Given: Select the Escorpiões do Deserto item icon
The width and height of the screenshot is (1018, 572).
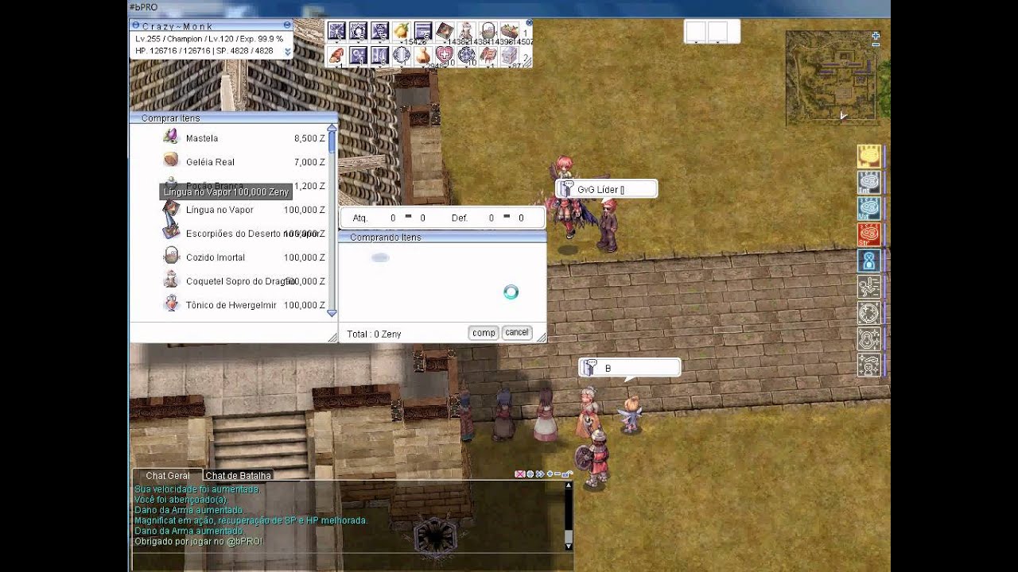Looking at the screenshot, I should 170,232.
